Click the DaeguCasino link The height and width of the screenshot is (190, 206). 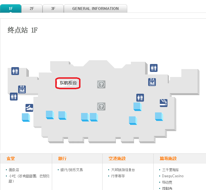[x=173, y=176]
